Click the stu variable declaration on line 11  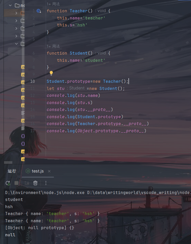click(61, 88)
